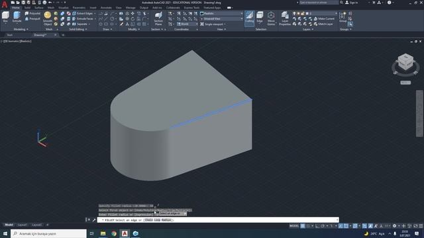Add a new drawing tab with plus
424x238 pixels.
[x=63, y=35]
